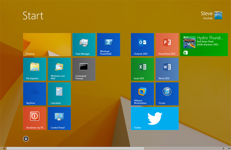
Task: Launch the Windows Live Mail tile
Action: (59, 69)
